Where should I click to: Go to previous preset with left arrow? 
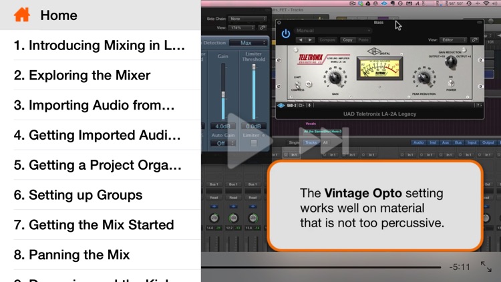point(301,40)
